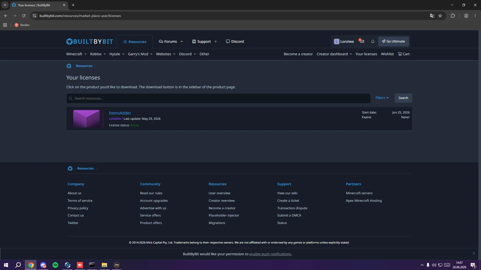Image resolution: width=481 pixels, height=270 pixels.
Task: Reload the page
Action: point(24,16)
